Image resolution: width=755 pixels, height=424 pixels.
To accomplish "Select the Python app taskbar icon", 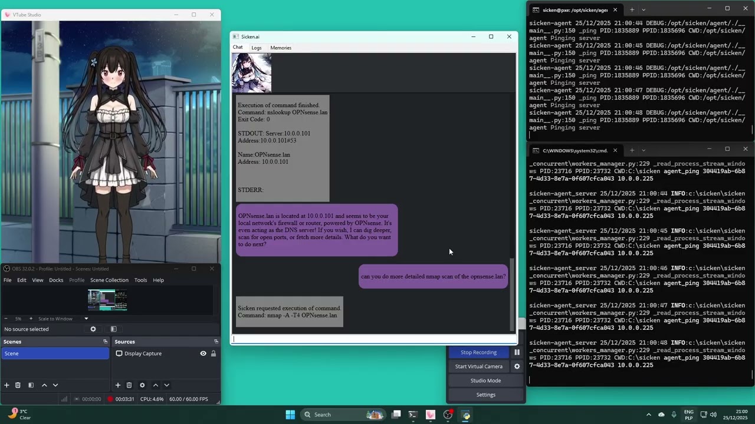I will click(x=466, y=415).
